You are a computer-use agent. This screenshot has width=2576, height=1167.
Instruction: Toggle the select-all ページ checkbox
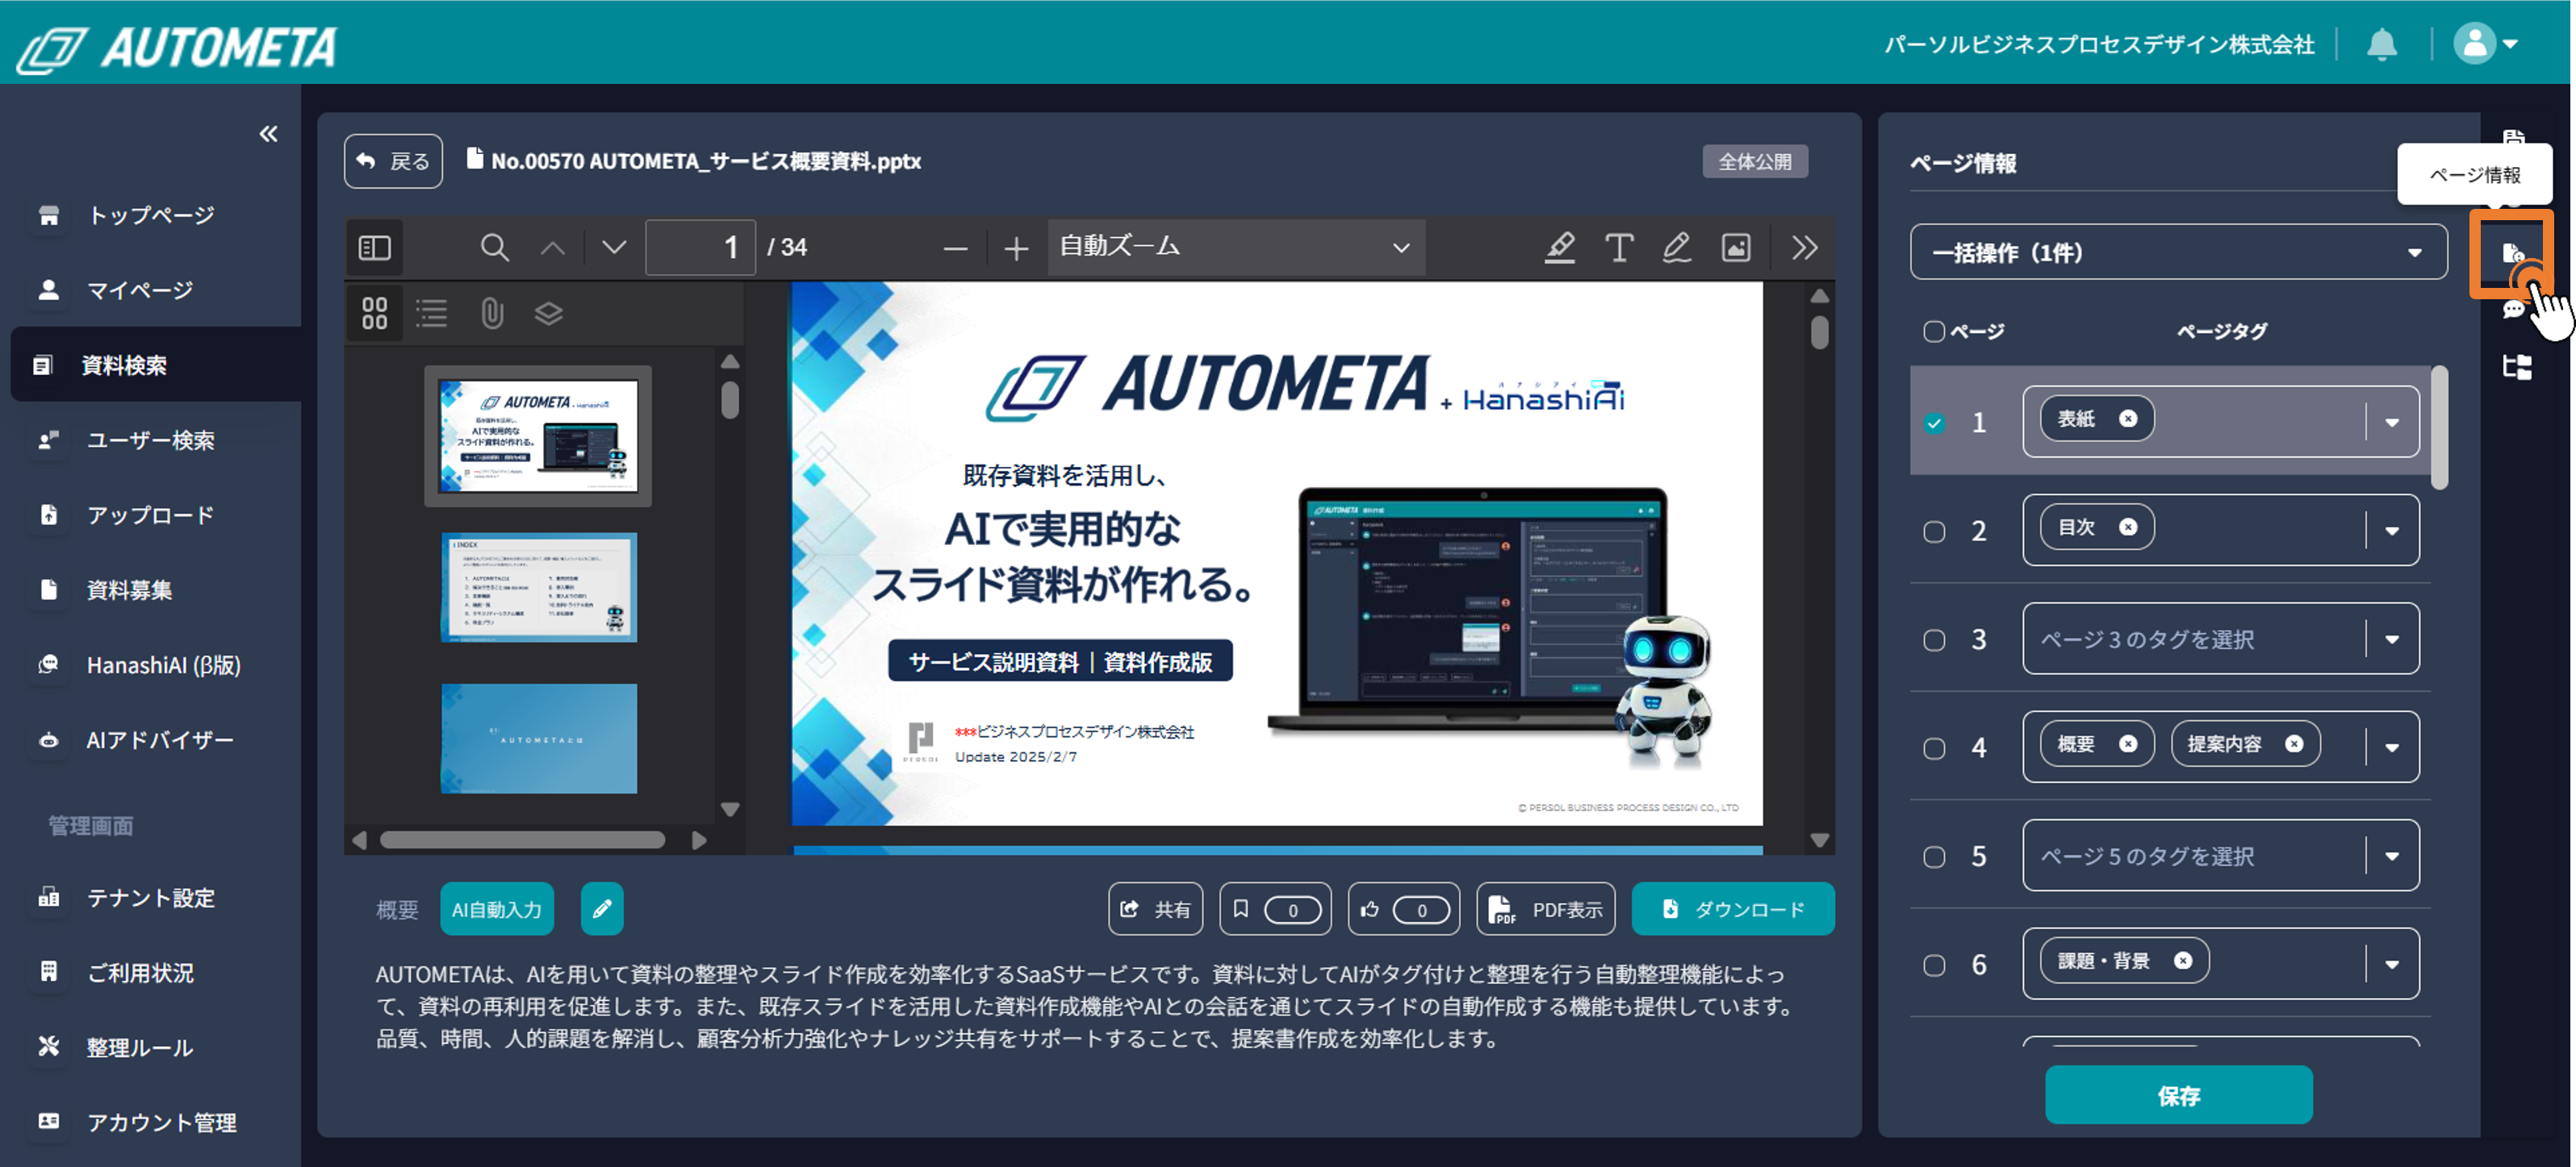pyautogui.click(x=1933, y=331)
